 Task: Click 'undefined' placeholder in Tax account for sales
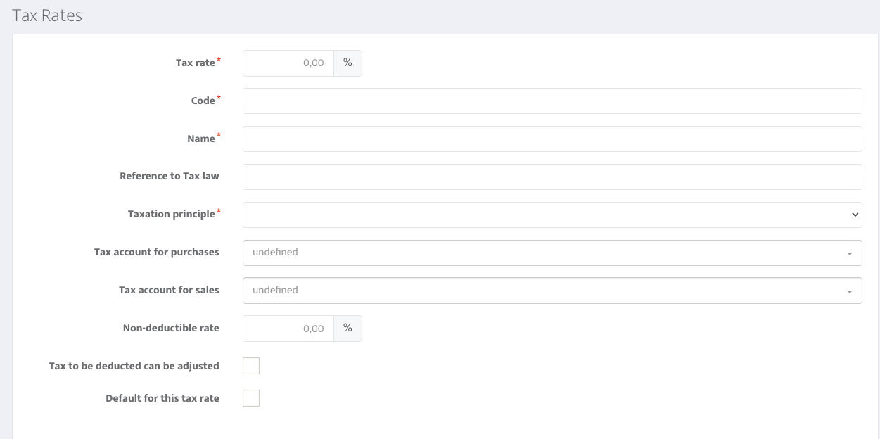275,290
